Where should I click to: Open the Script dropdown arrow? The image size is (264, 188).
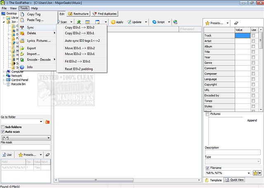tap(169, 22)
